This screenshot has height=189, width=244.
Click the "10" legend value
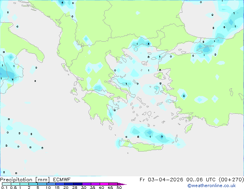coord(48,187)
